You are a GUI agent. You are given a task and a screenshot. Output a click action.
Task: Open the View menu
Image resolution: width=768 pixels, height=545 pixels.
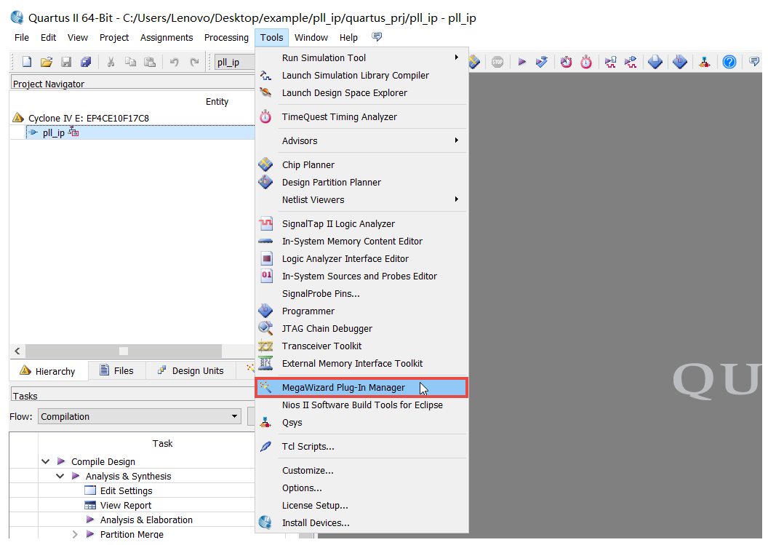(77, 38)
